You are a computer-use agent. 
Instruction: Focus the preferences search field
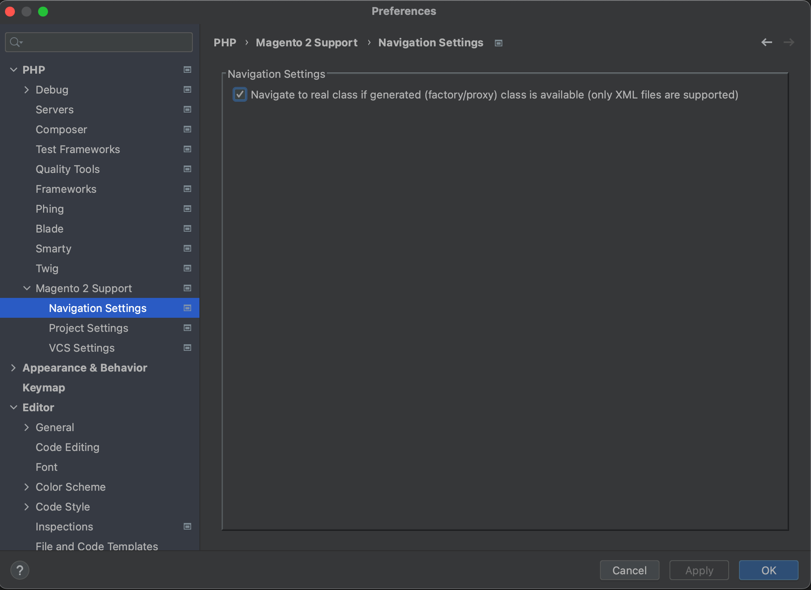[x=99, y=42]
